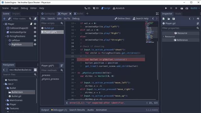Play the project

(166, 8)
